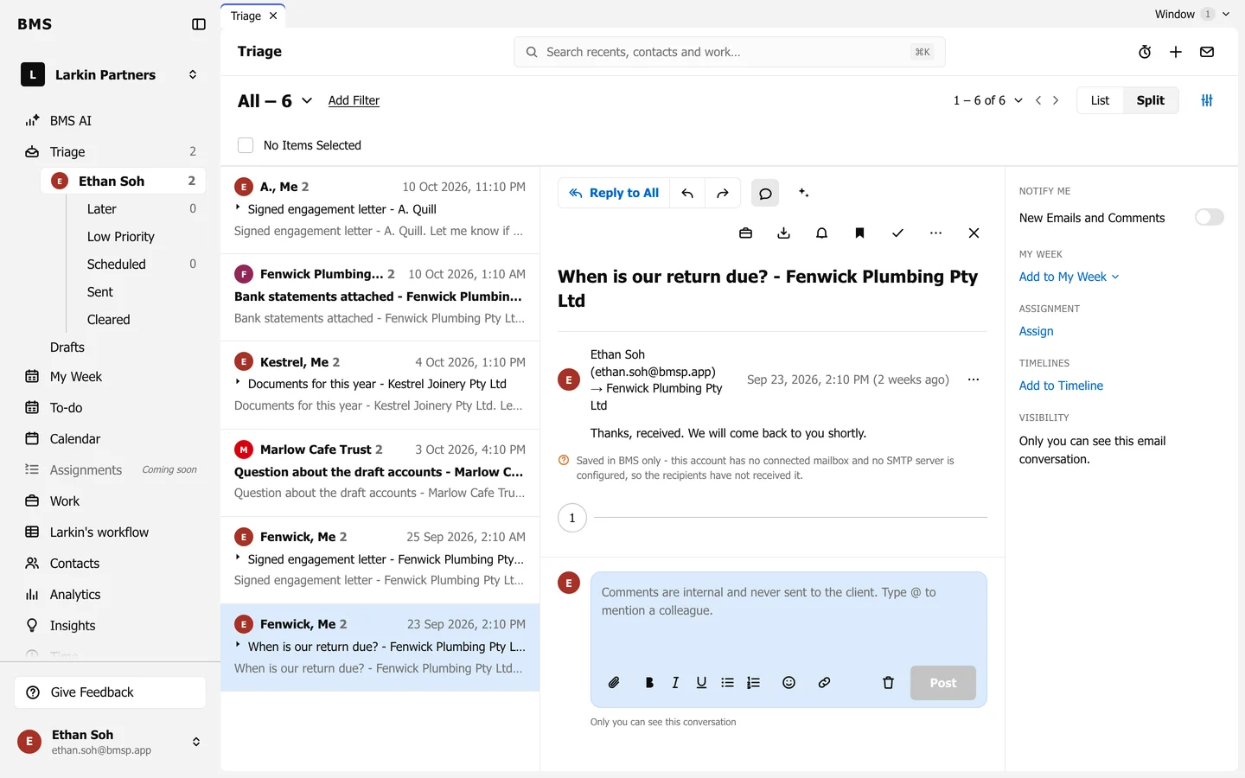Open the email toolbar more options ellipsis

pyautogui.click(x=935, y=233)
